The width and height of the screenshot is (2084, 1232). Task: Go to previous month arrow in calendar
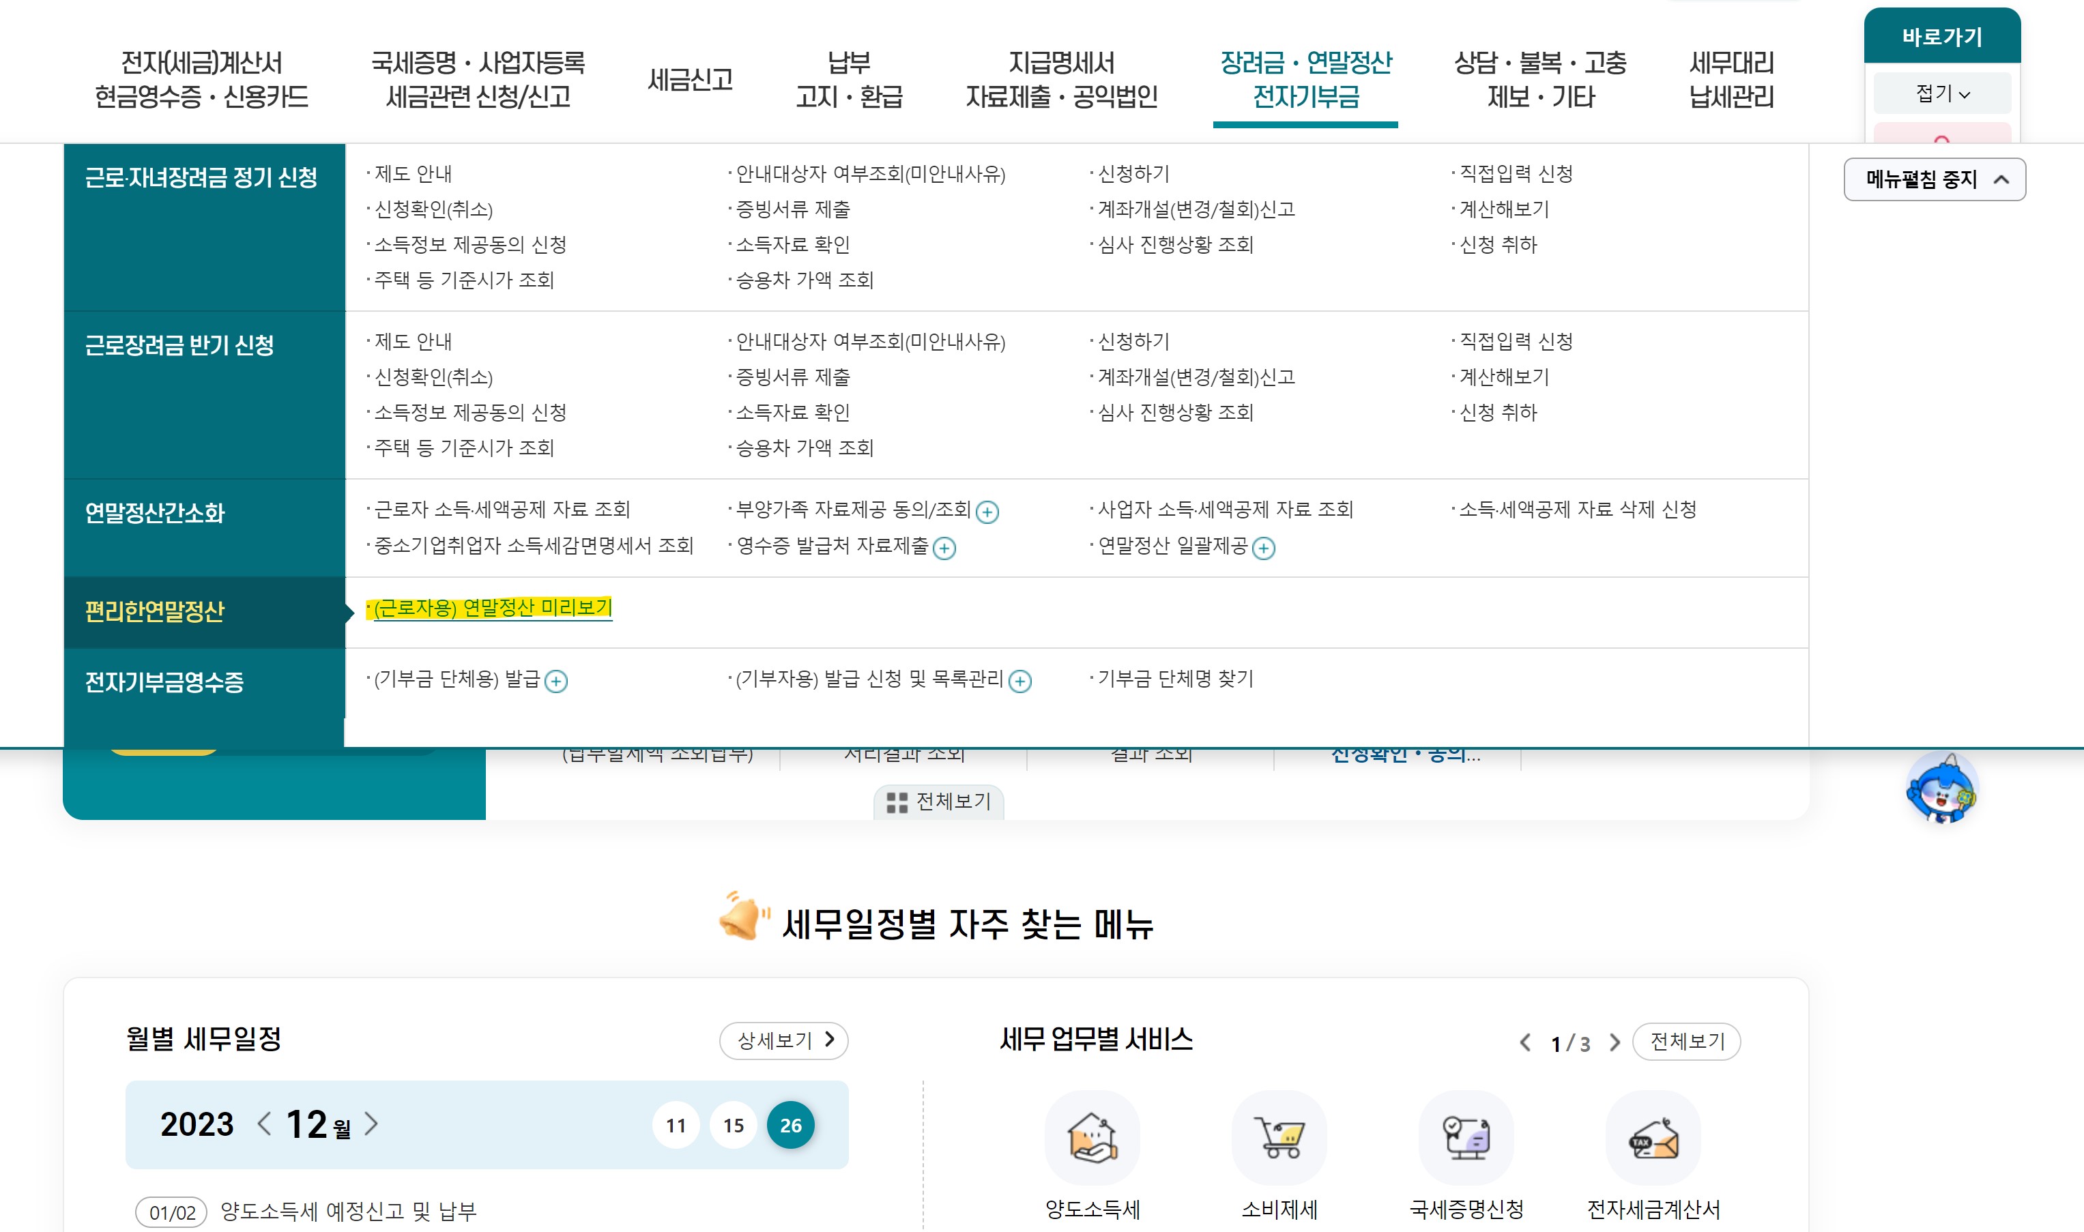tap(264, 1124)
